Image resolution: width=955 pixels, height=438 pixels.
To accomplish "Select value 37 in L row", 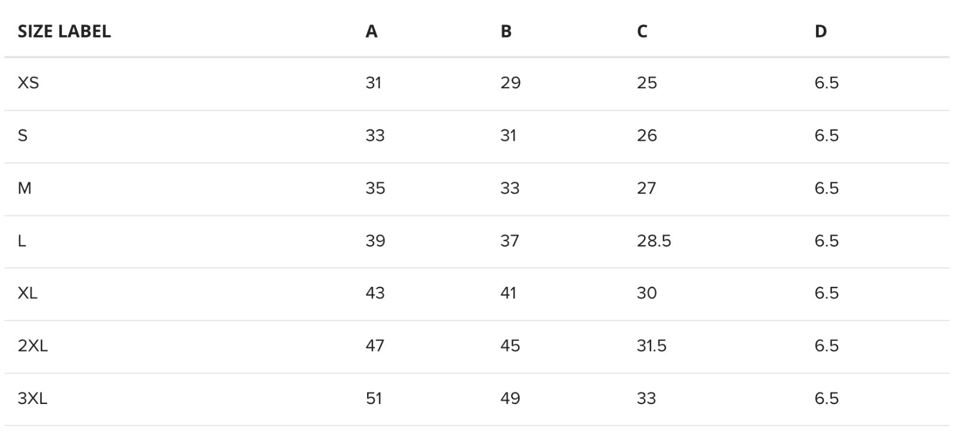I will pos(510,240).
